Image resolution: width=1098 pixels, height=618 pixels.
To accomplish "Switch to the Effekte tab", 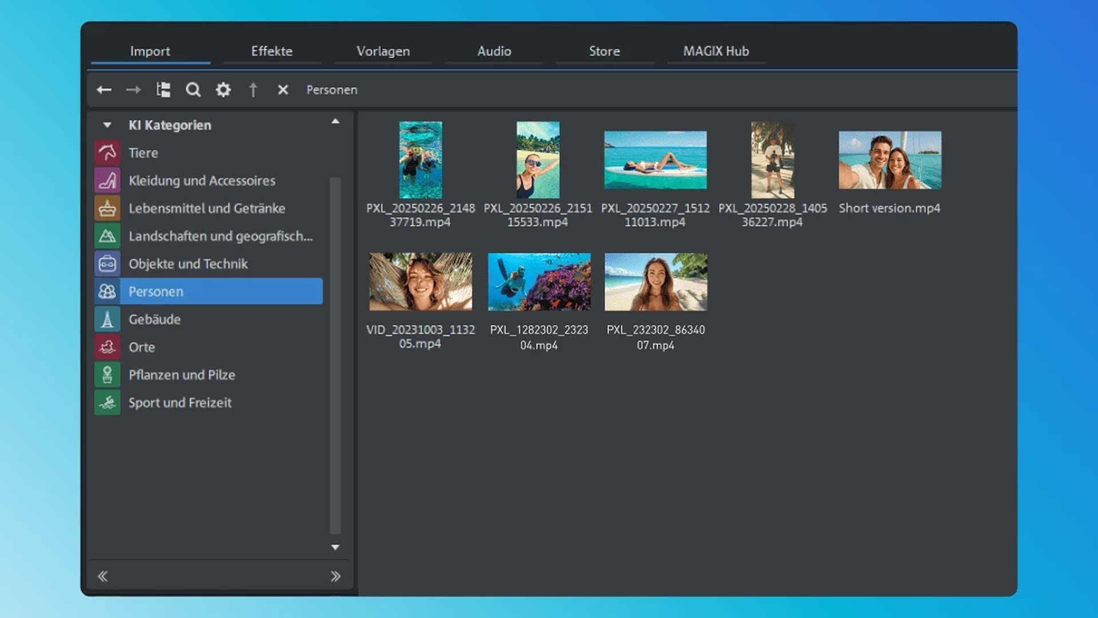I will click(x=272, y=51).
